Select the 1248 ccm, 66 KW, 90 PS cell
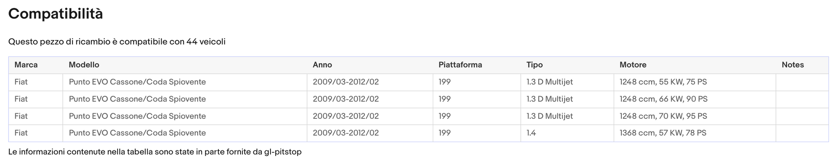The height and width of the screenshot is (161, 838). (695, 99)
